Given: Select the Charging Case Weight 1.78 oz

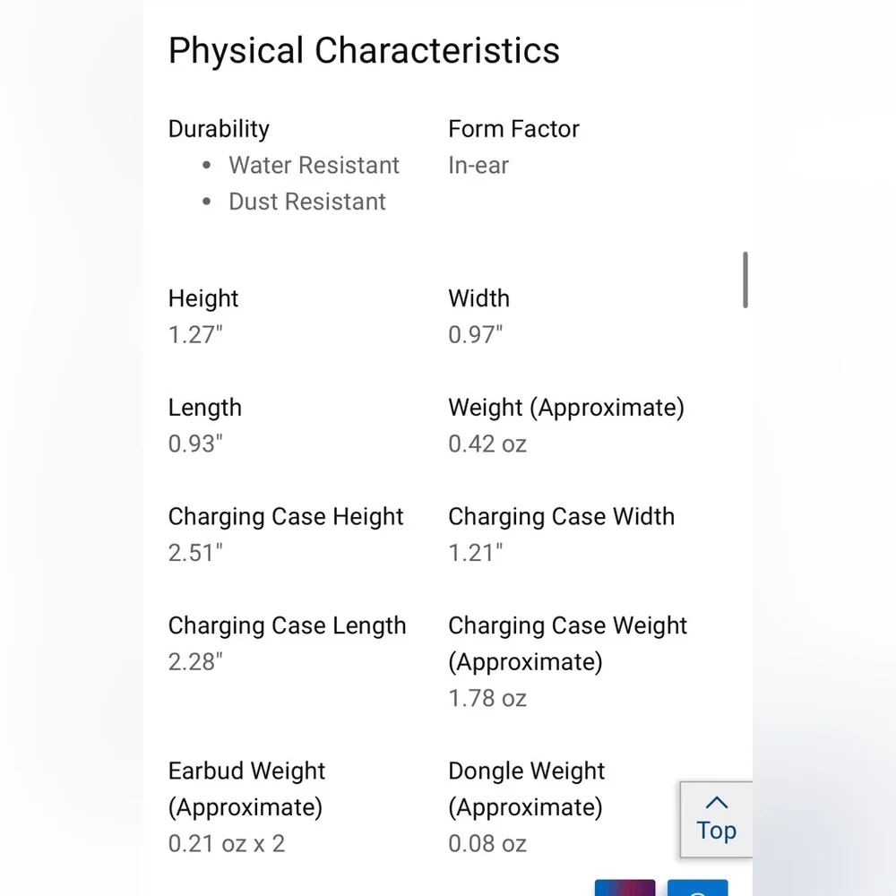Looking at the screenshot, I should pyautogui.click(x=487, y=698).
